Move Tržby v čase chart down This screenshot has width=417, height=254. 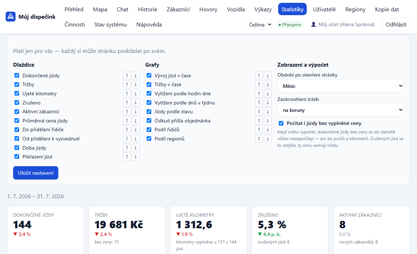[x=268, y=85]
